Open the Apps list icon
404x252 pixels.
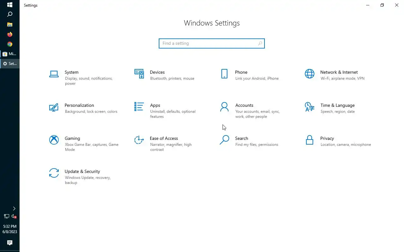point(139,106)
